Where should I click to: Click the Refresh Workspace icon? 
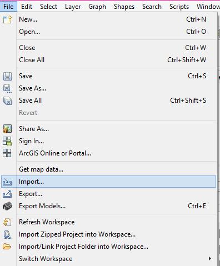[x=7, y=222]
